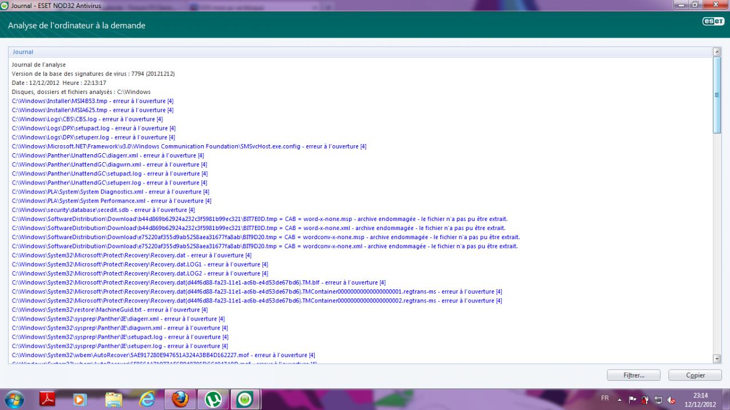Select the AutoRecover 5AE917280E947651 .mof line

[164, 355]
